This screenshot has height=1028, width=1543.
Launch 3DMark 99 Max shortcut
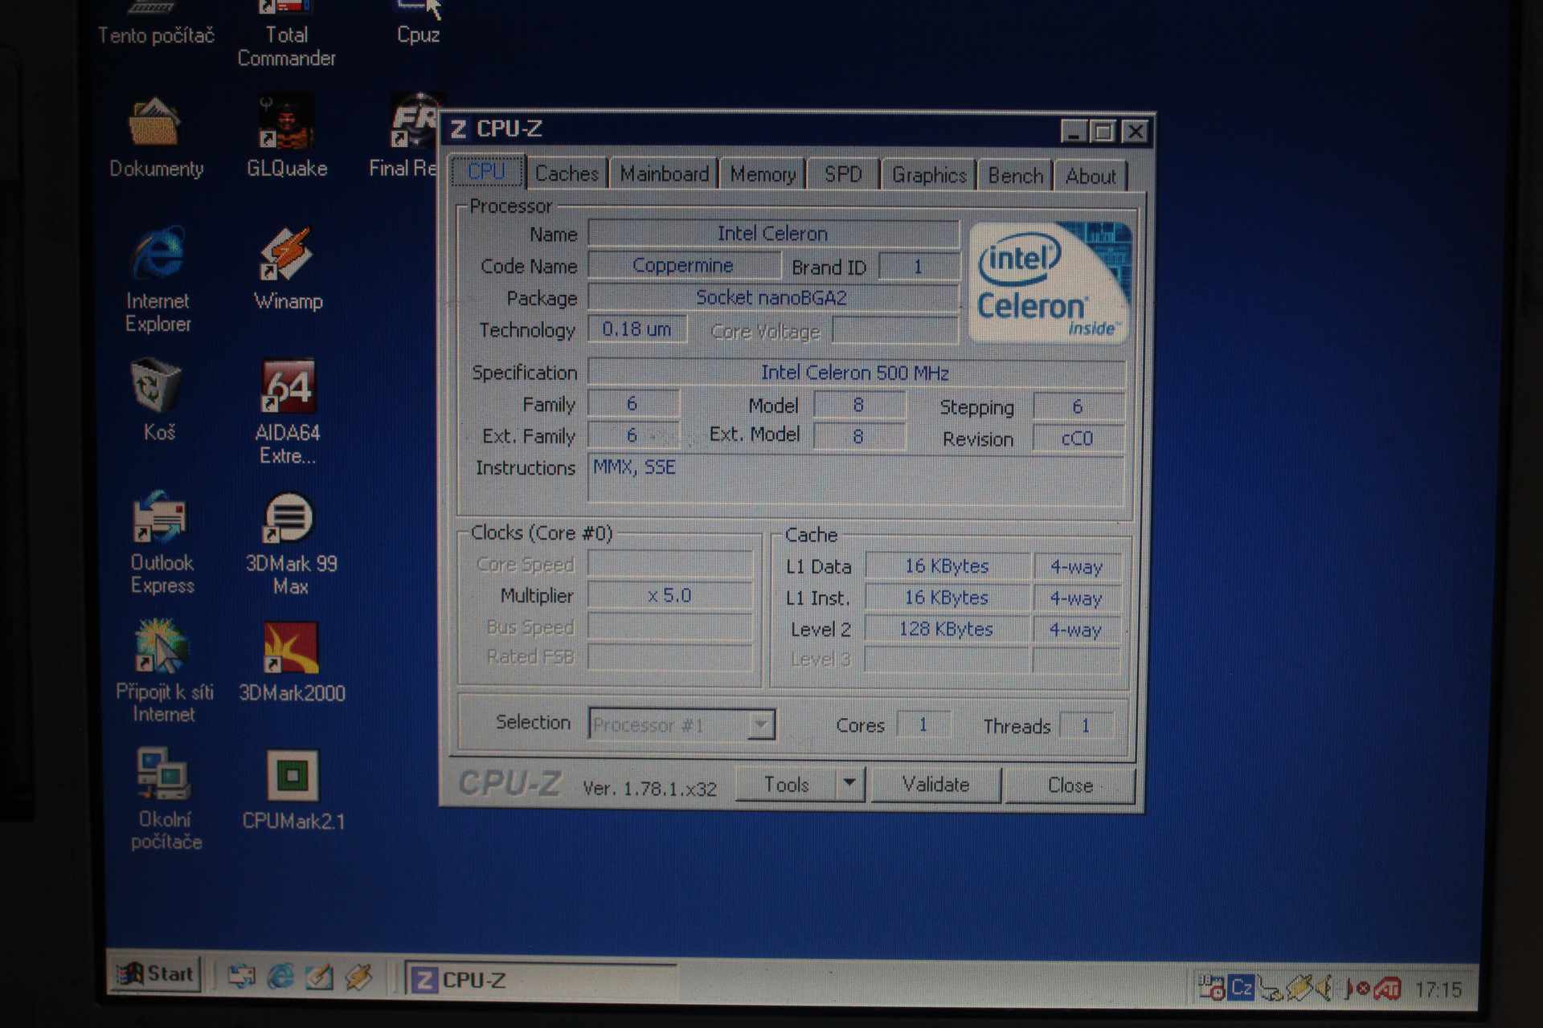[x=291, y=543]
